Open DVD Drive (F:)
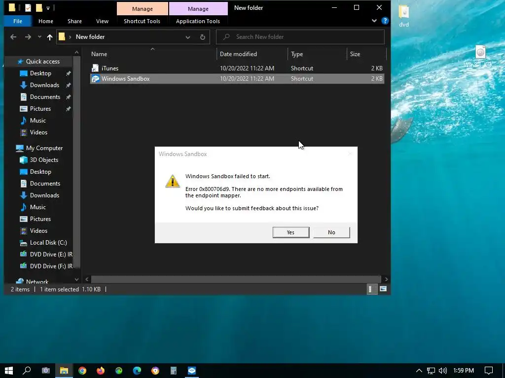 pos(51,266)
